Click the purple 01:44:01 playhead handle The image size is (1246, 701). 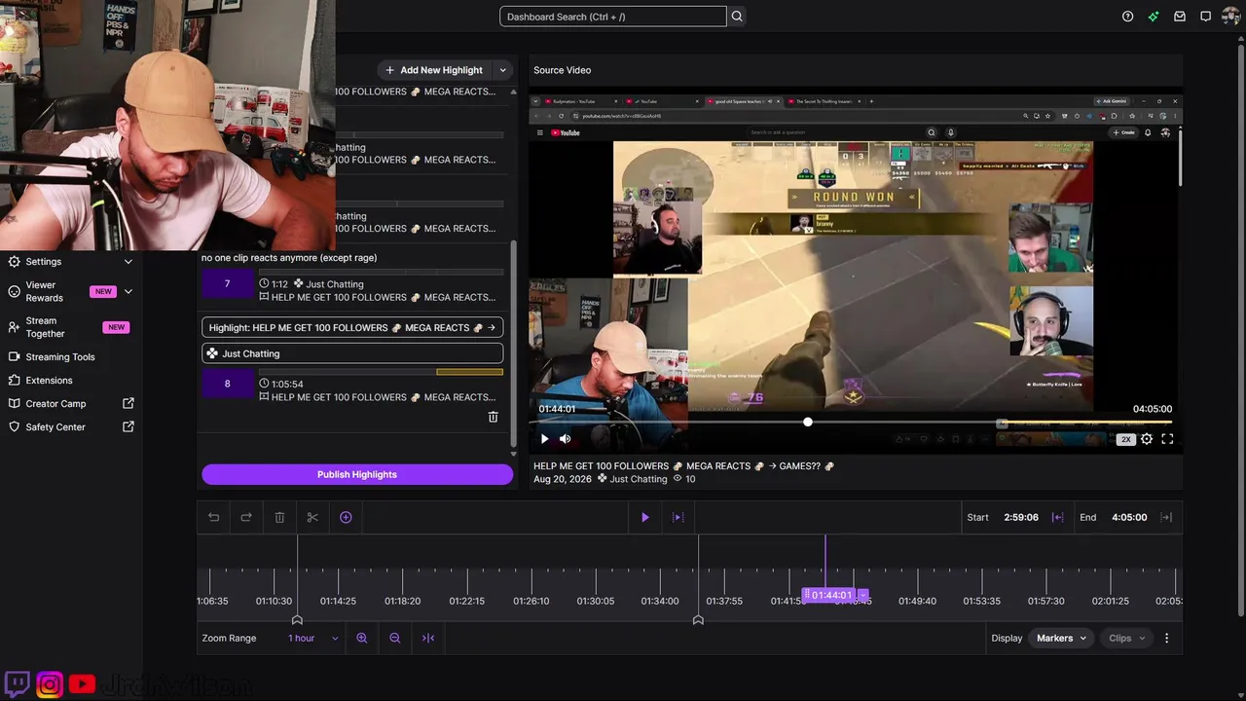[828, 595]
